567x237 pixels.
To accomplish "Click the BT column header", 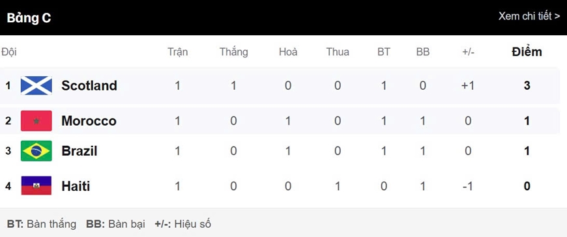I will (384, 52).
